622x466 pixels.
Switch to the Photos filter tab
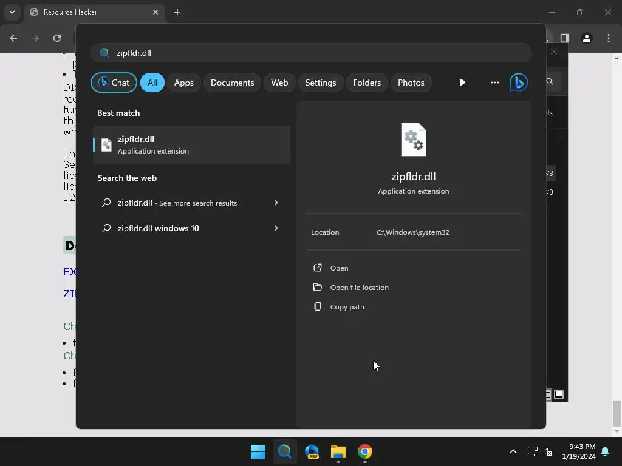(411, 83)
